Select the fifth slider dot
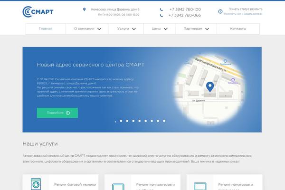The image size is (285, 190). coord(139,121)
